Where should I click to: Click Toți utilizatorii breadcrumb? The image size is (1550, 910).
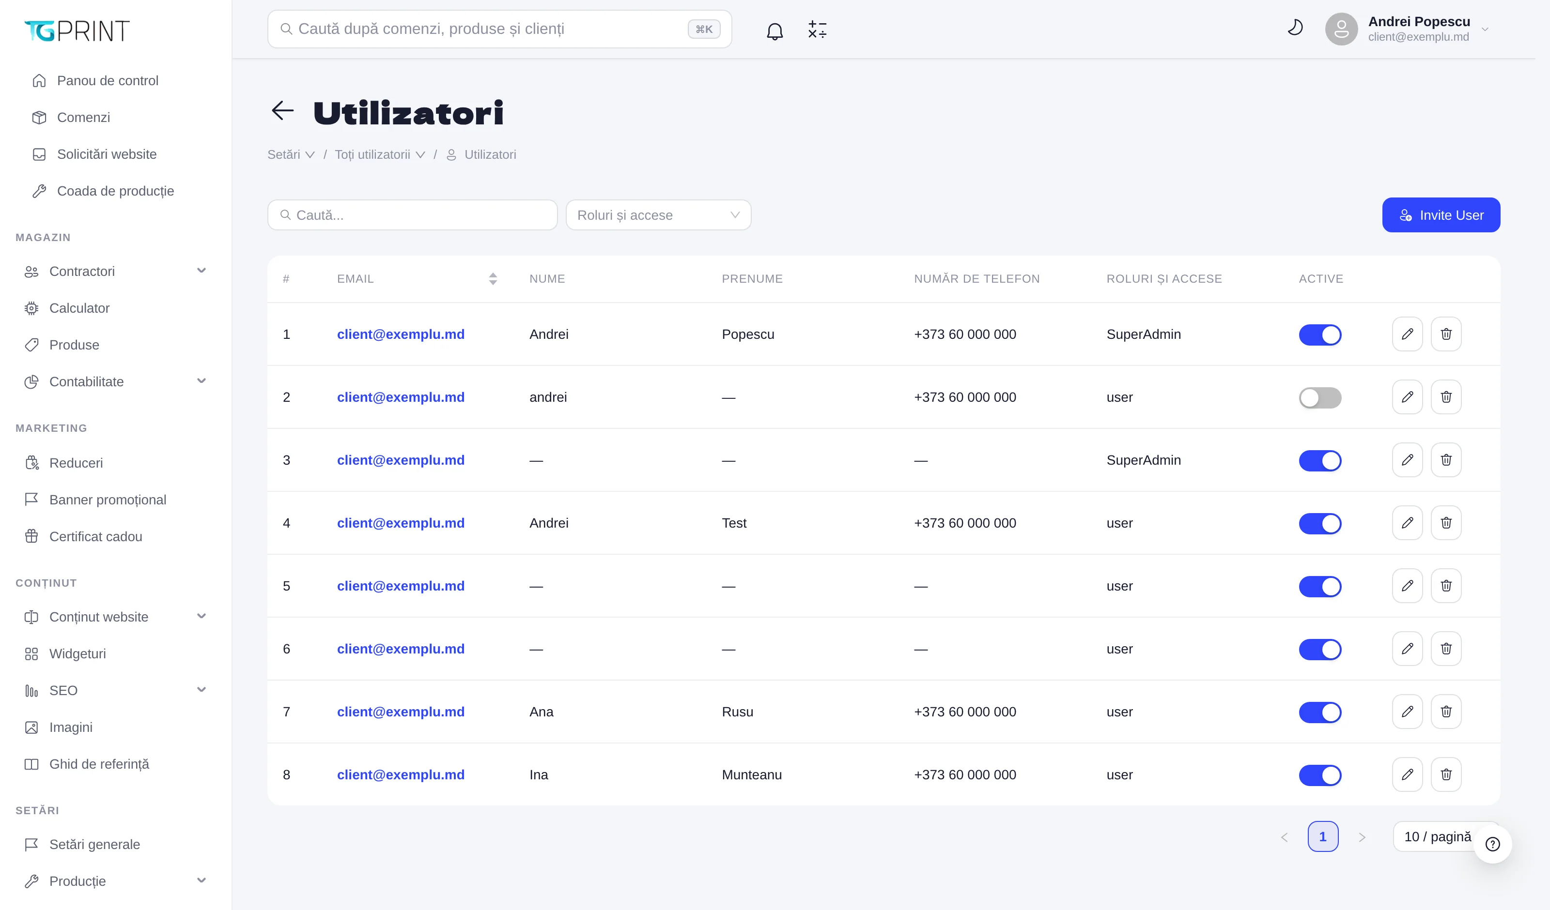tap(379, 154)
